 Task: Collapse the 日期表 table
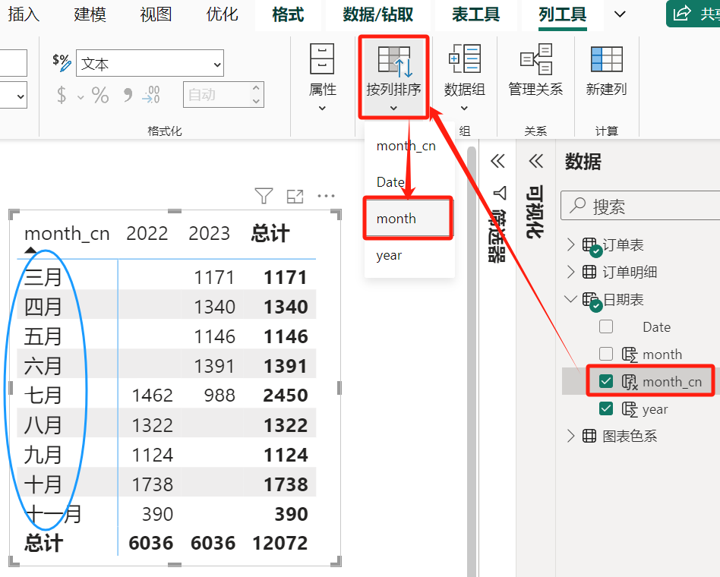click(571, 299)
